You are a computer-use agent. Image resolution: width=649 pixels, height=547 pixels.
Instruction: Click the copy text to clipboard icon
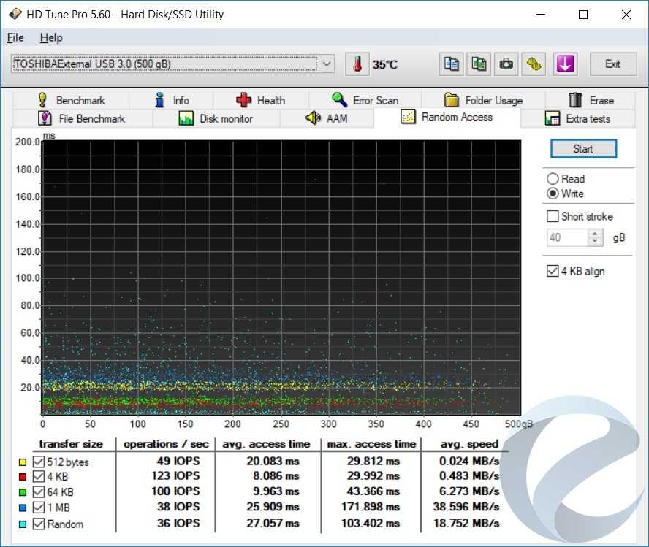click(x=452, y=64)
